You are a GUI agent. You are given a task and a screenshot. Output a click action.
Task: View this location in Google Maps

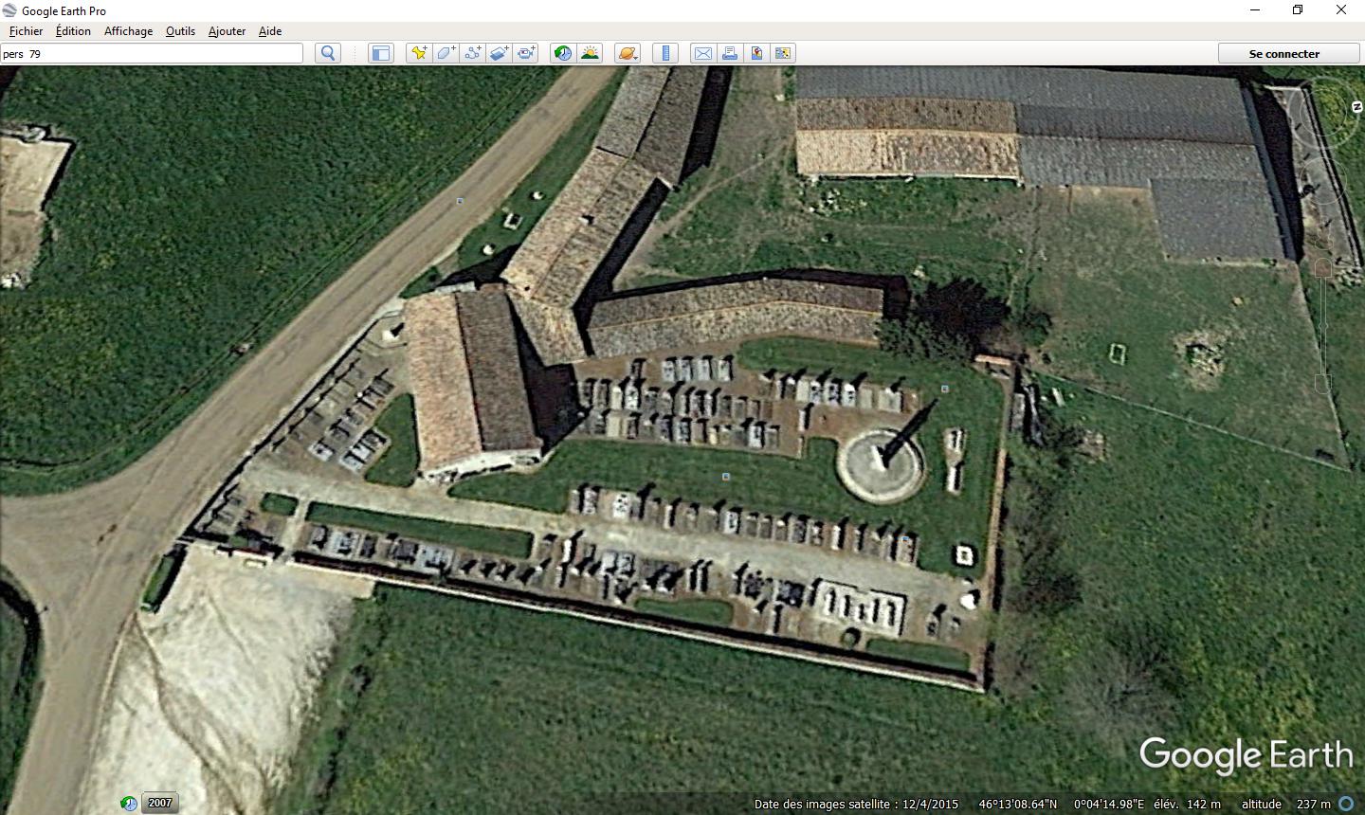tap(783, 53)
